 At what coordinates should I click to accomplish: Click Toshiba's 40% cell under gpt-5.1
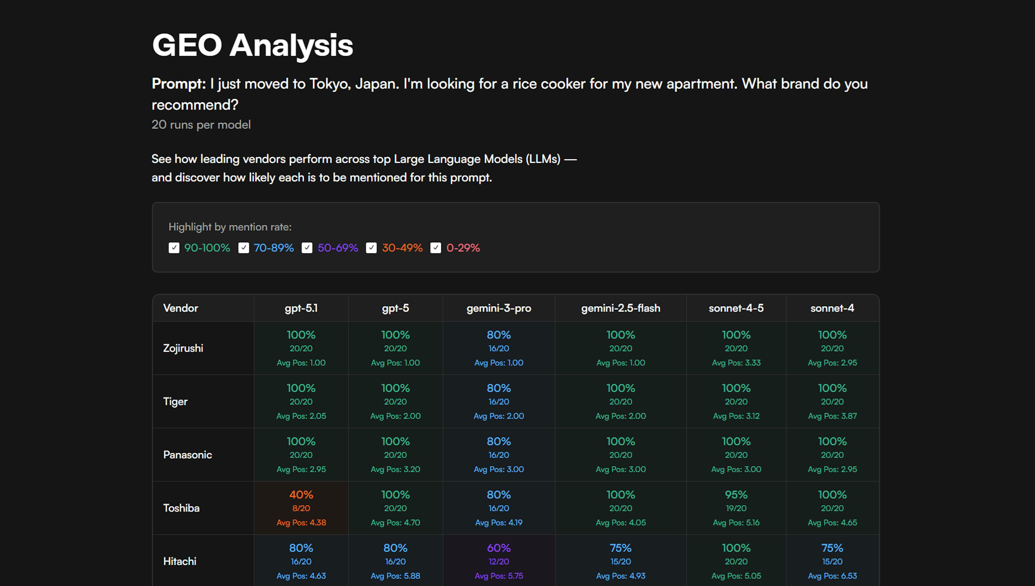[301, 508]
